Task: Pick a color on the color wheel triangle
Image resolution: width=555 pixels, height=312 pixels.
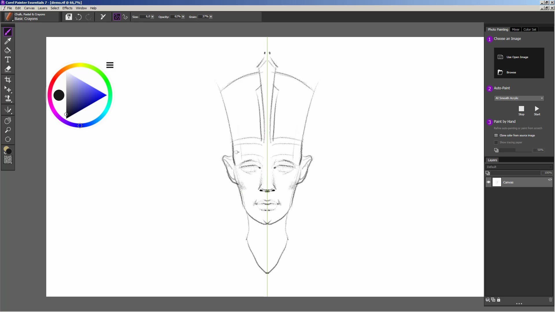Action: point(81,95)
